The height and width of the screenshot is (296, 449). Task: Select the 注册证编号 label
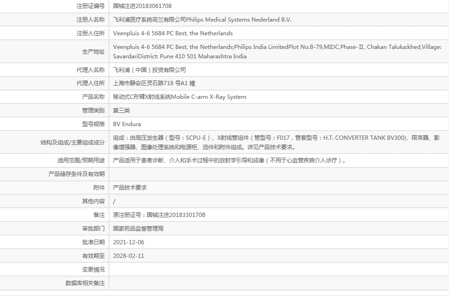point(90,6)
